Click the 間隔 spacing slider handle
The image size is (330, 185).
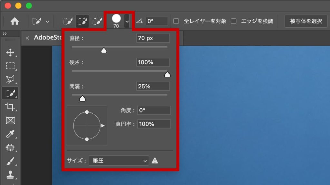point(82,98)
